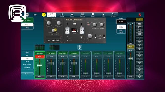
Task: Toggle the Link button in Bucket Brigade
Action: click(75, 24)
